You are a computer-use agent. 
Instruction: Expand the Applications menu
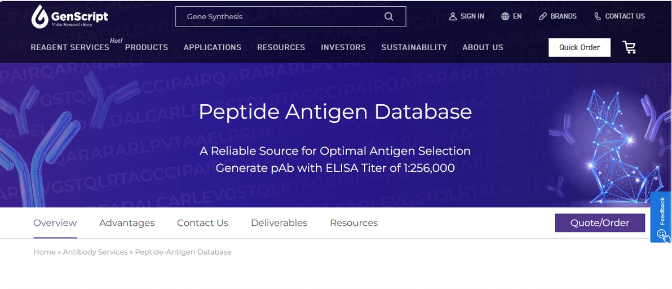click(x=213, y=47)
